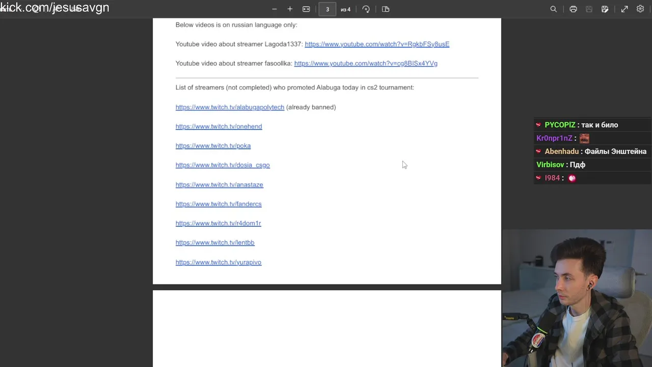The width and height of the screenshot is (652, 367).
Task: Switch page view layout icon
Action: [x=386, y=9]
